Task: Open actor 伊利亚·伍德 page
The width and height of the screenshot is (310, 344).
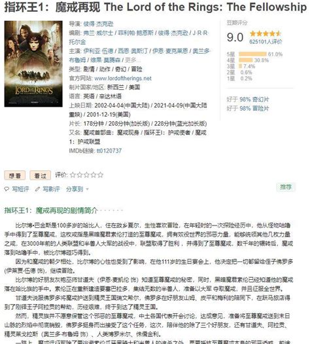Action: coord(98,51)
